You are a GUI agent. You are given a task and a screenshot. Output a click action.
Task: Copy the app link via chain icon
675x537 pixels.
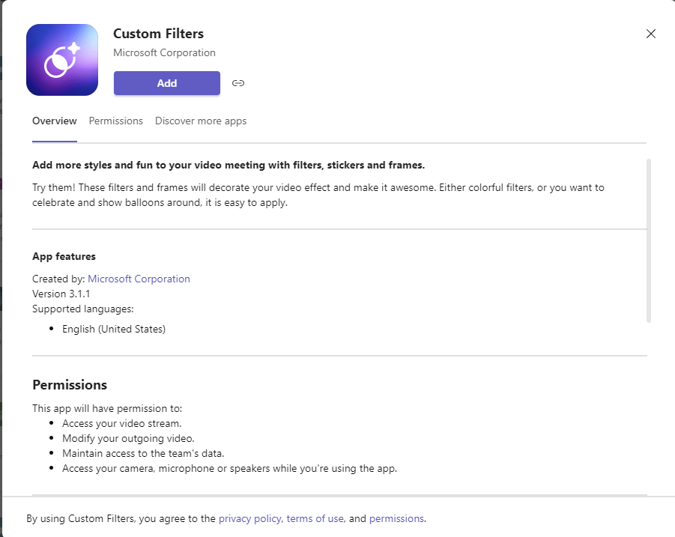[238, 83]
